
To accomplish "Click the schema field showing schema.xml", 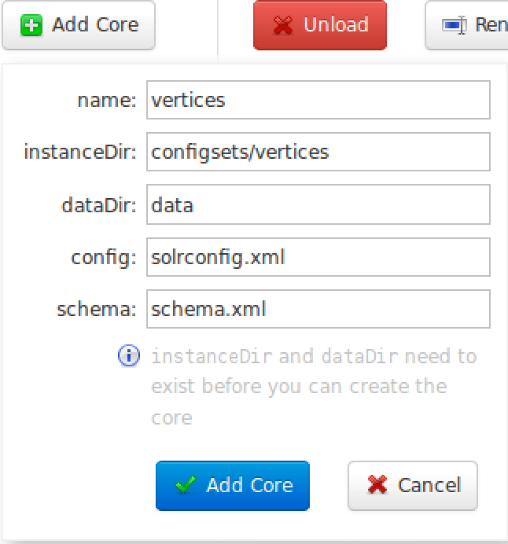I will click(318, 309).
